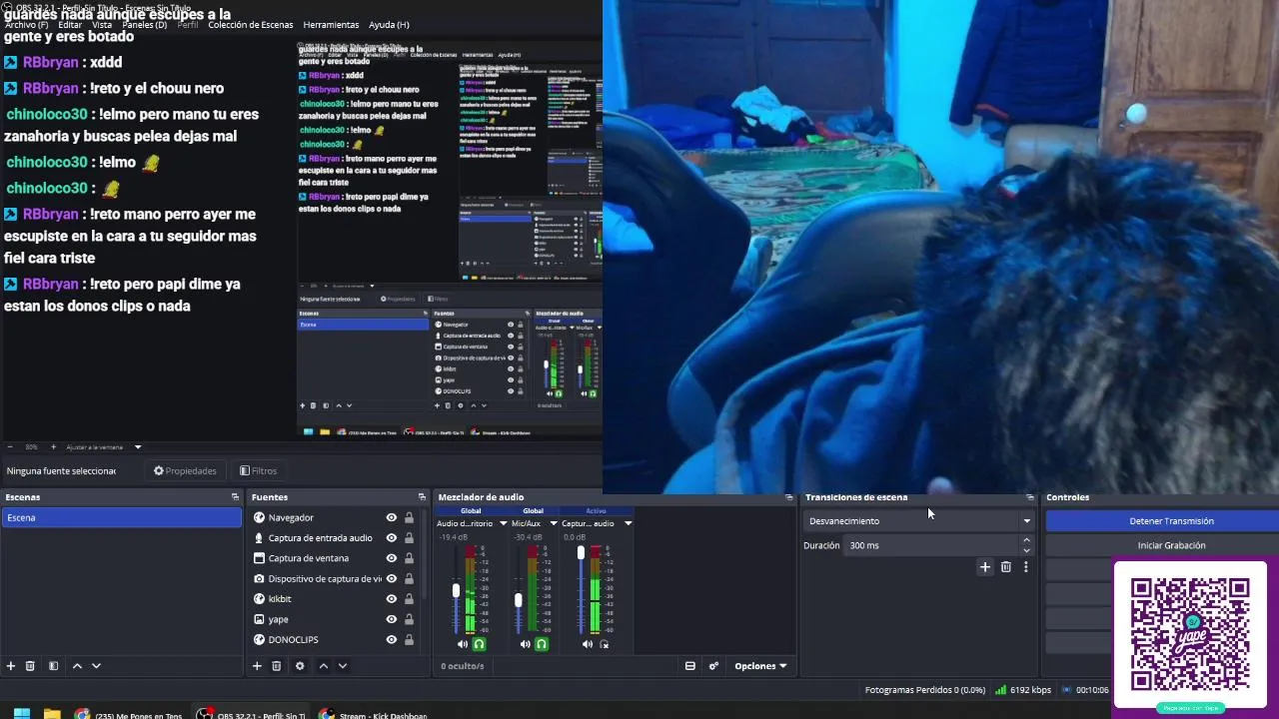Open source properties gear in Fuentes toolbar
The image size is (1279, 719).
tap(300, 666)
